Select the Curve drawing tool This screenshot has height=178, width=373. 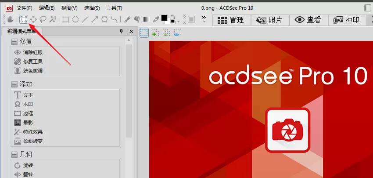point(114,19)
